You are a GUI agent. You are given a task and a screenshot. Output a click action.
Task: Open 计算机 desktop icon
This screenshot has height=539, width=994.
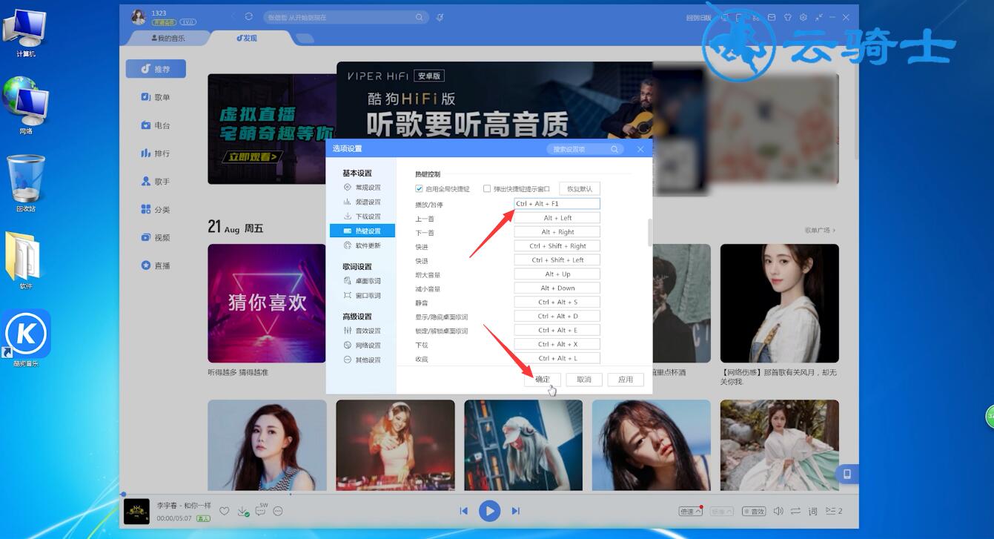[x=26, y=33]
